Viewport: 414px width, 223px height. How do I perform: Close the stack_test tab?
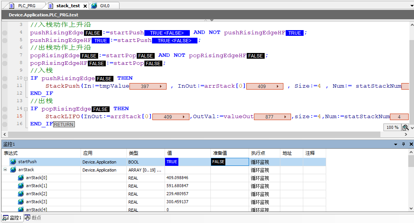coord(85,6)
